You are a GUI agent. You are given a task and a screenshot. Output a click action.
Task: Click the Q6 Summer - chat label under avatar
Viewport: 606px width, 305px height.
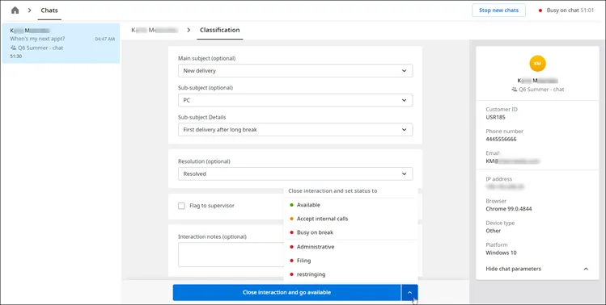pos(541,89)
